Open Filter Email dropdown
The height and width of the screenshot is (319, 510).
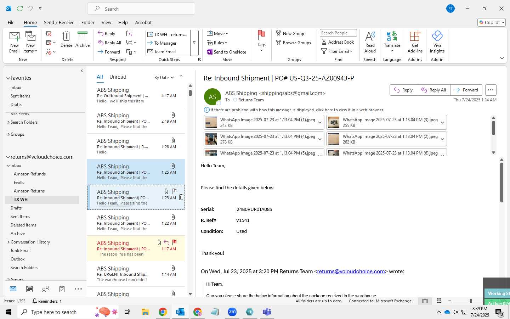pos(337,51)
